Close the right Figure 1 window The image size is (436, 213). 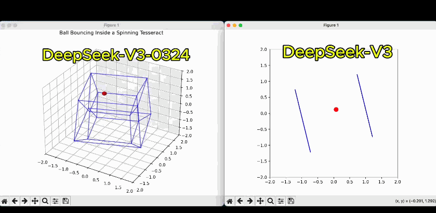coord(229,25)
